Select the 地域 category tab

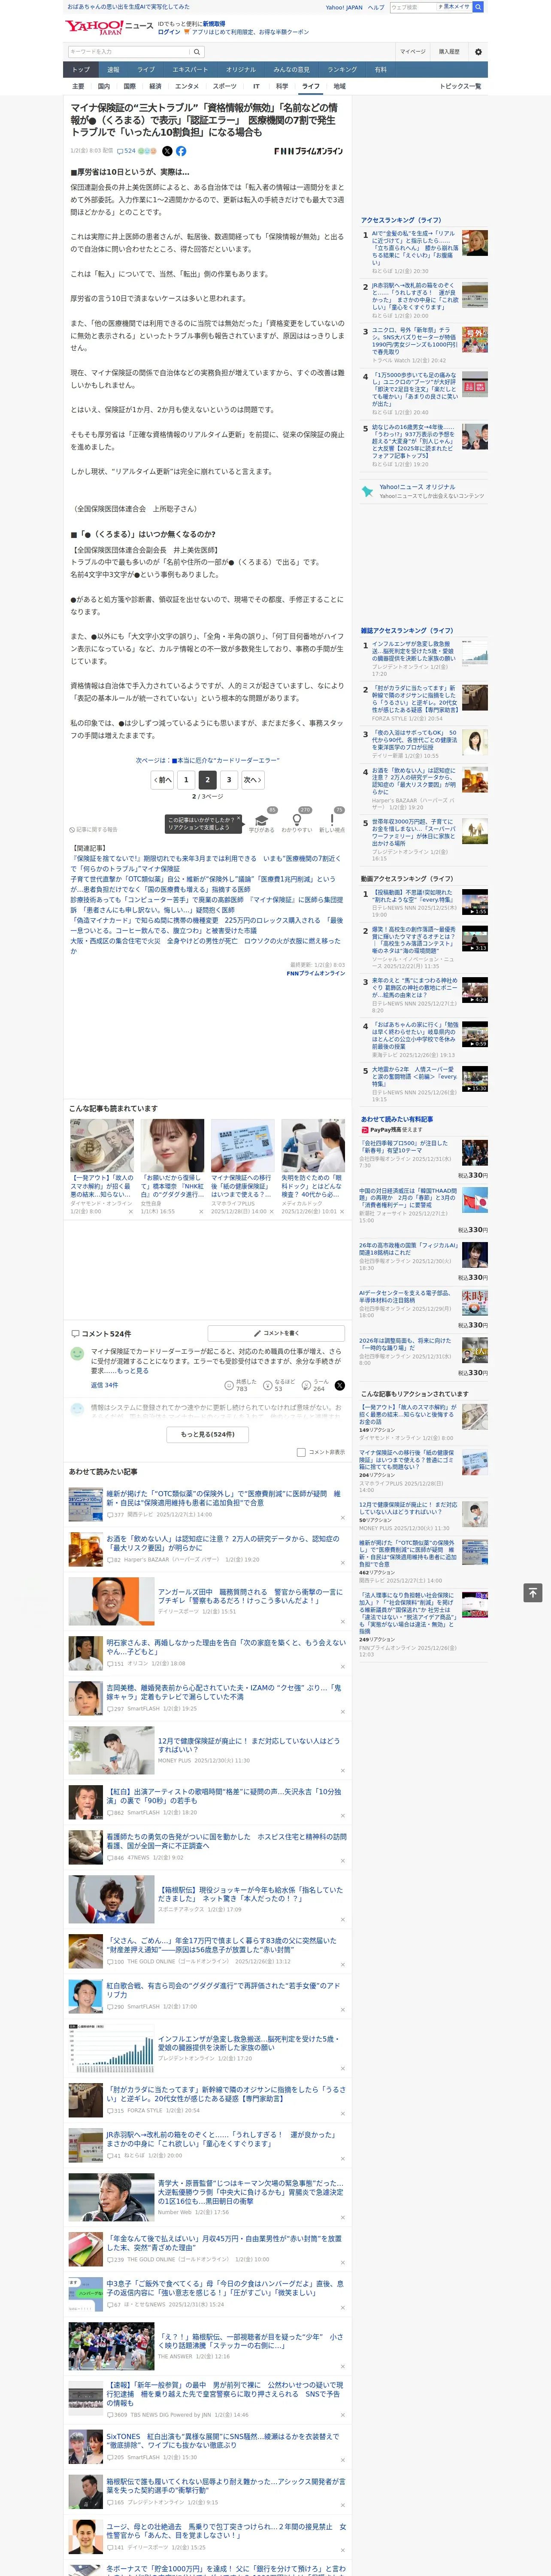[x=339, y=86]
